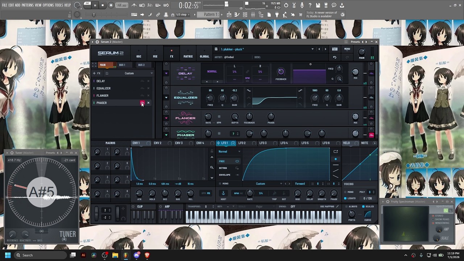Go to the next Serum preset
Image resolution: width=464 pixels, height=261 pixels.
(325, 49)
